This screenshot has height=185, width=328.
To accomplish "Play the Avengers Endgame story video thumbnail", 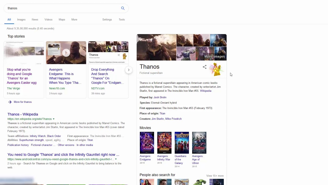I will [66, 53].
